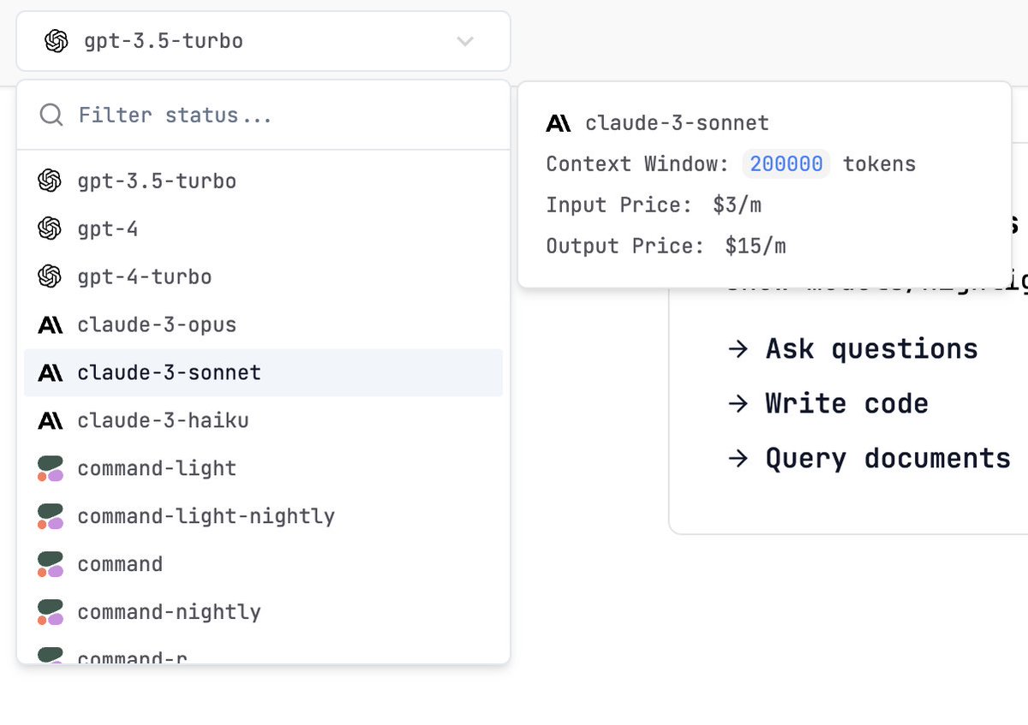Viewport: 1028px width, 725px height.
Task: Choose gpt-4 in the model list
Action: pos(263,229)
